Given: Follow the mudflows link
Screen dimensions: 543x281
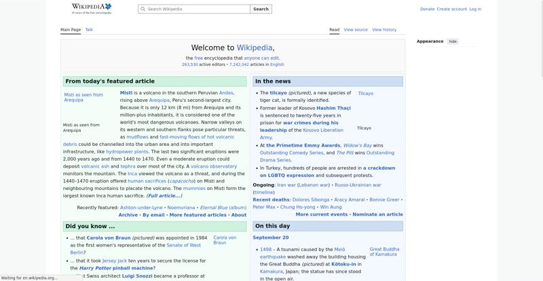Looking at the screenshot, I should pos(137,137).
